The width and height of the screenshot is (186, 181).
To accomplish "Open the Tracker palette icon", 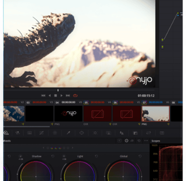I will [x=95, y=133].
